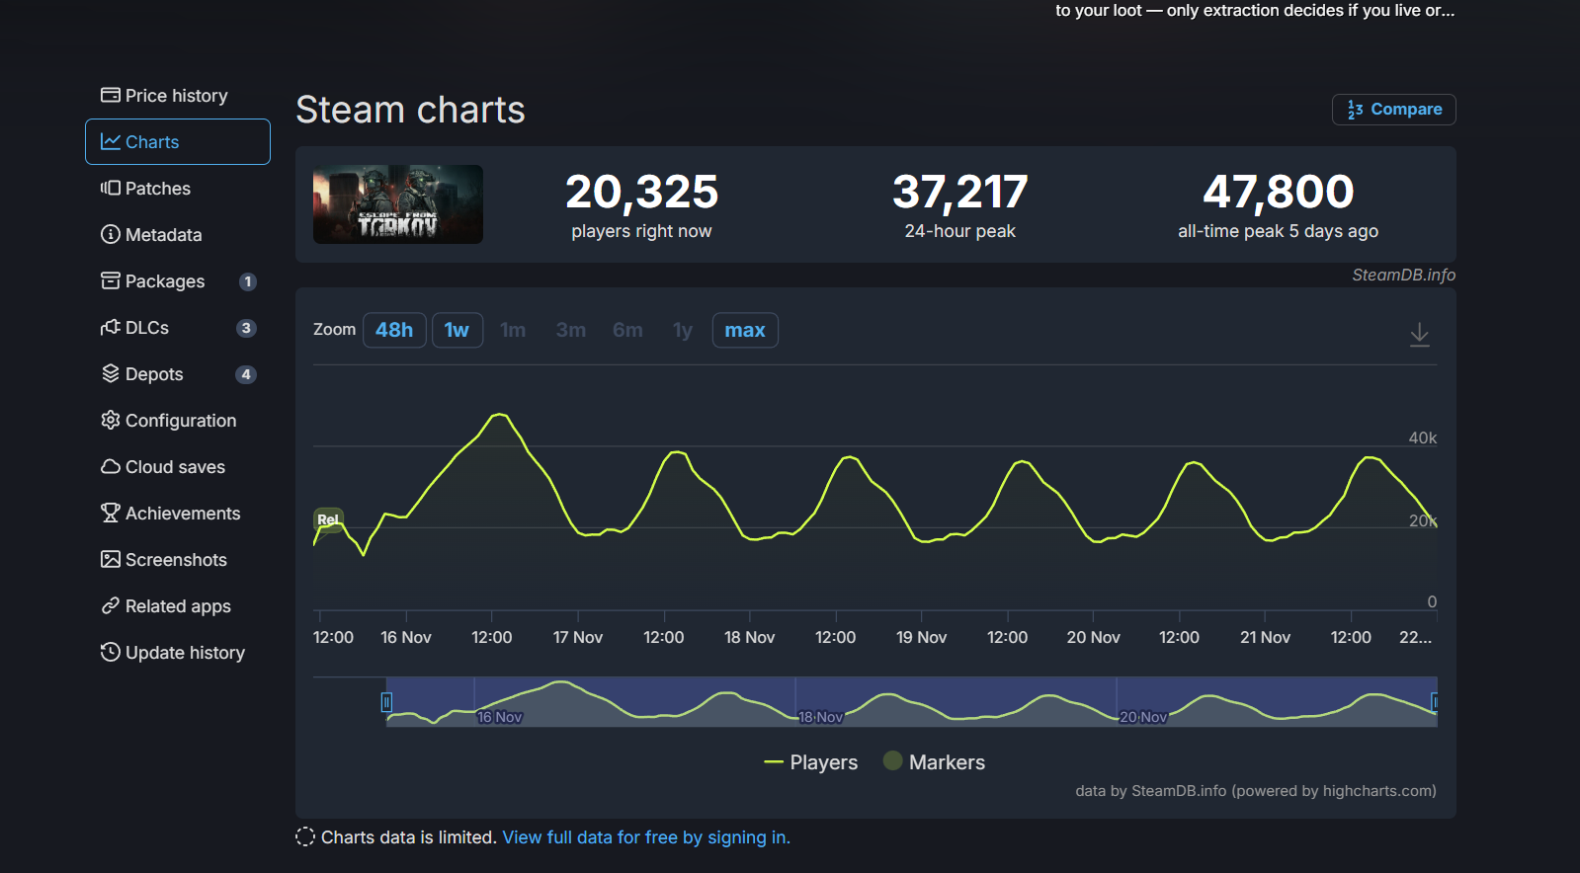Click the DLCs count badge
This screenshot has width=1580, height=873.
[246, 328]
